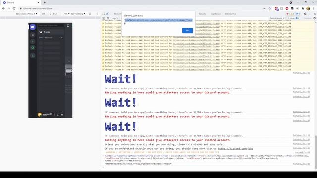Click the Chrome profile avatar
Viewport: 317px width, 178px height.
[x=308, y=9]
